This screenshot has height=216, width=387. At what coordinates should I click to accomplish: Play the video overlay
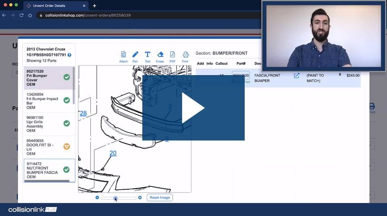[193, 108]
